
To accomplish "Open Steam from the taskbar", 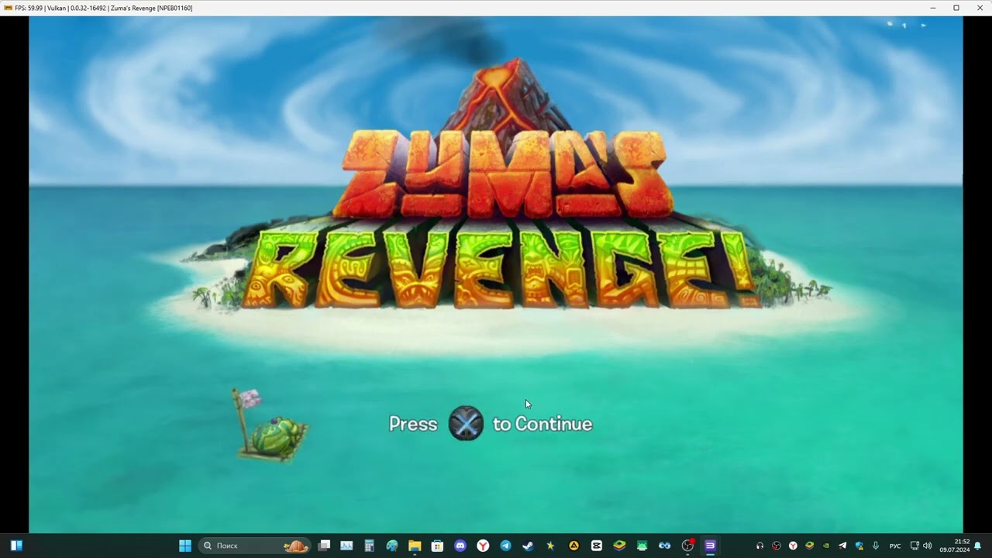I will click(x=528, y=546).
